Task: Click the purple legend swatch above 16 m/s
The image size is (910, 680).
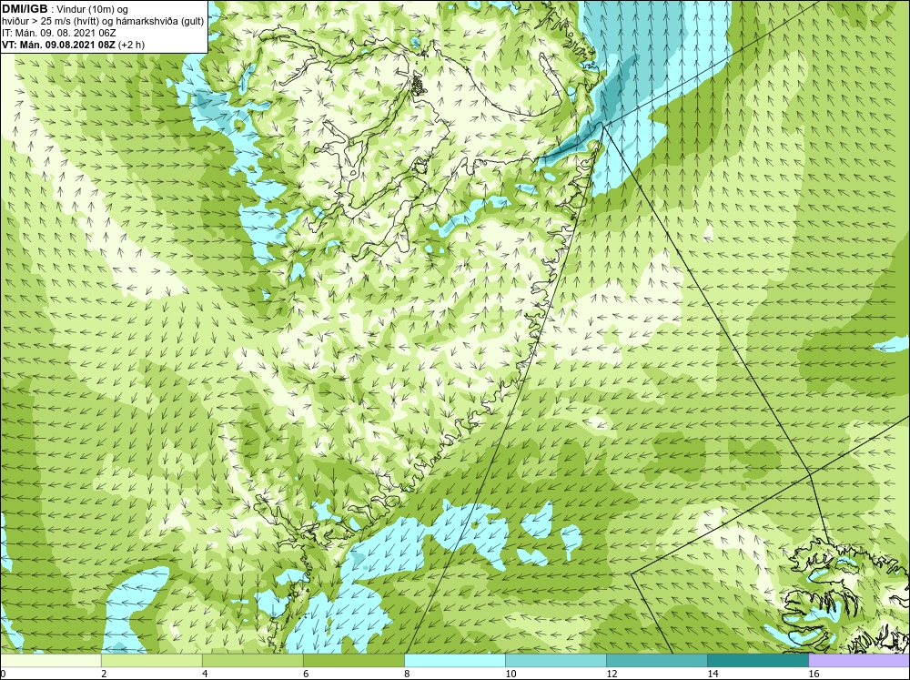Action: pos(859,661)
